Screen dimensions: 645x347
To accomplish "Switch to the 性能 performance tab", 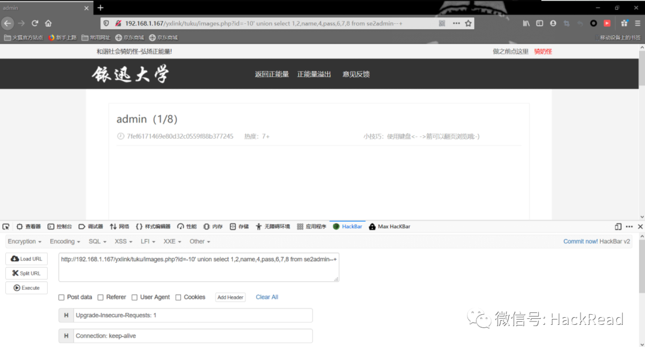I will (187, 226).
